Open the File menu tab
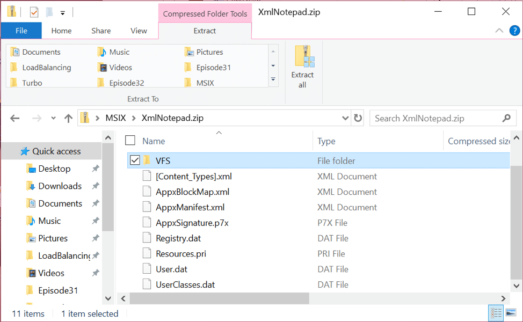 tap(21, 31)
